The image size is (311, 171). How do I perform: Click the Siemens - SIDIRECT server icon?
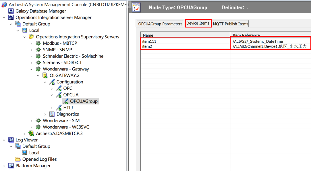38,62
